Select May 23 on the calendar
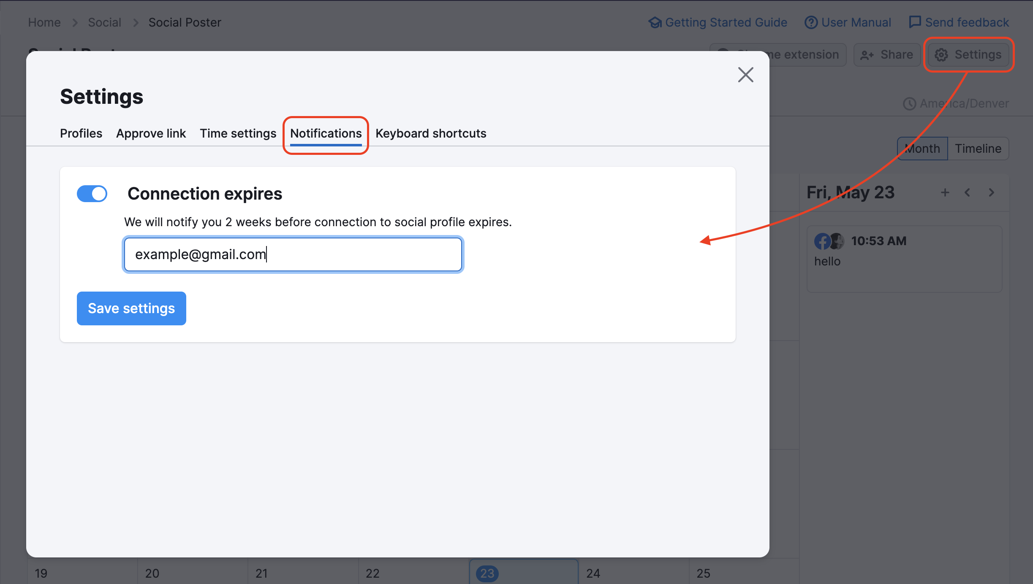The width and height of the screenshot is (1033, 584). click(x=487, y=573)
